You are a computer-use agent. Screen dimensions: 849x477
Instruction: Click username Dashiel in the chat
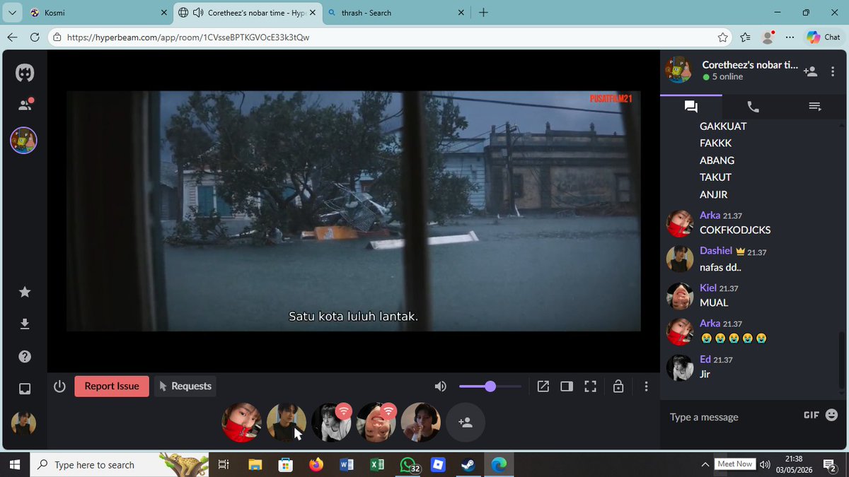click(x=716, y=251)
